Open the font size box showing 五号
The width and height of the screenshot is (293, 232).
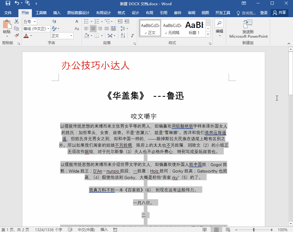pyautogui.click(x=30, y=22)
